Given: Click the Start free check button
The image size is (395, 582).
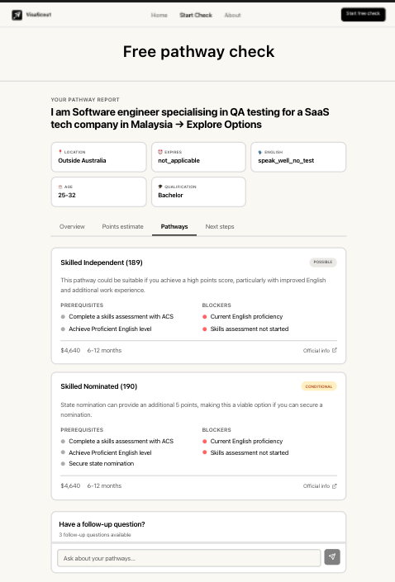Looking at the screenshot, I should pos(363,14).
